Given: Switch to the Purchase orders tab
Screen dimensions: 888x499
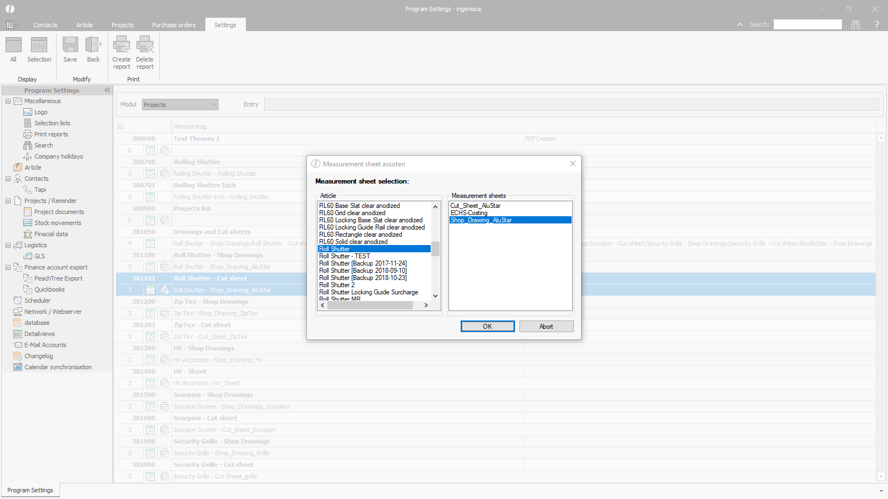Looking at the screenshot, I should pos(174,25).
